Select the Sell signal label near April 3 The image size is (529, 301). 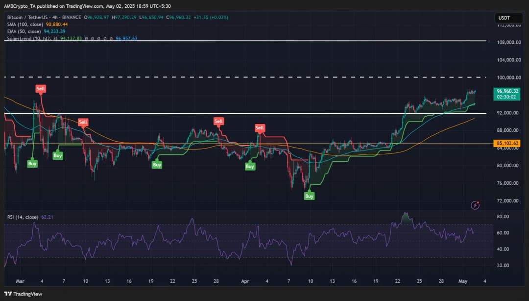pos(260,128)
